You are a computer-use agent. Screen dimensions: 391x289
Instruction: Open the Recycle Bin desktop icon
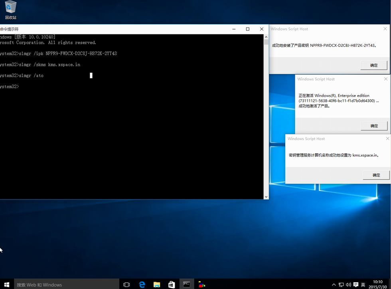(10, 10)
